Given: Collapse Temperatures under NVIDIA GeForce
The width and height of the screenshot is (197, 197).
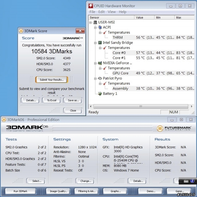Looking at the screenshot, I should (100, 69).
